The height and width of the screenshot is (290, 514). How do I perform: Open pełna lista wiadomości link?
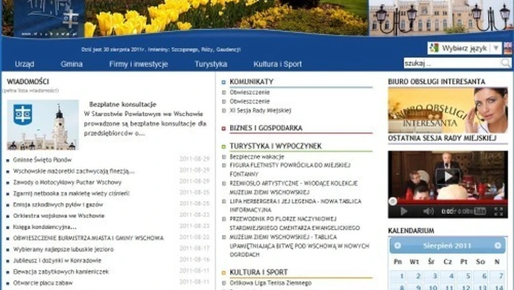(31, 90)
